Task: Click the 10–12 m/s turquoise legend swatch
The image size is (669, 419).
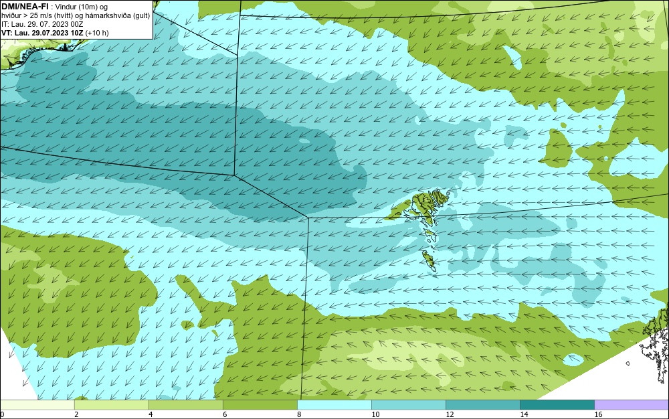Action: 408,405
